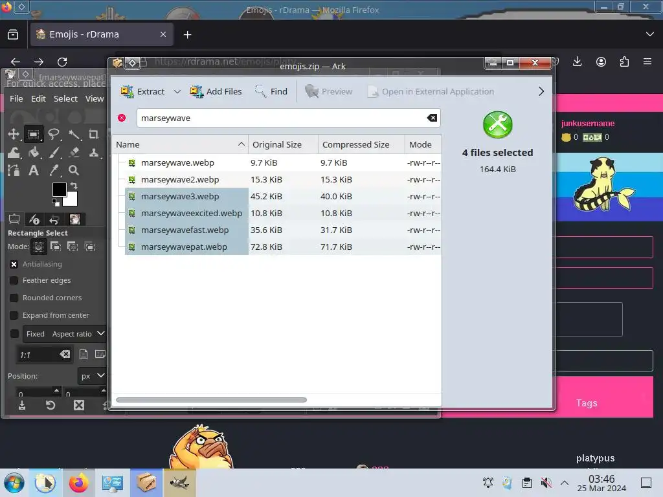Open the Undo History tab
663x497 pixels.
click(54, 219)
